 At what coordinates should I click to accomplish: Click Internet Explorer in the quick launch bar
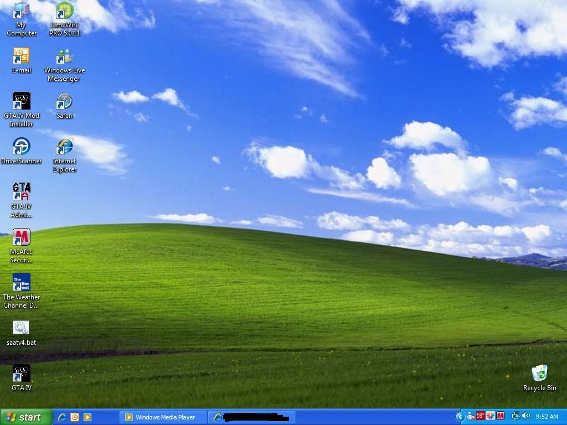[x=63, y=417]
